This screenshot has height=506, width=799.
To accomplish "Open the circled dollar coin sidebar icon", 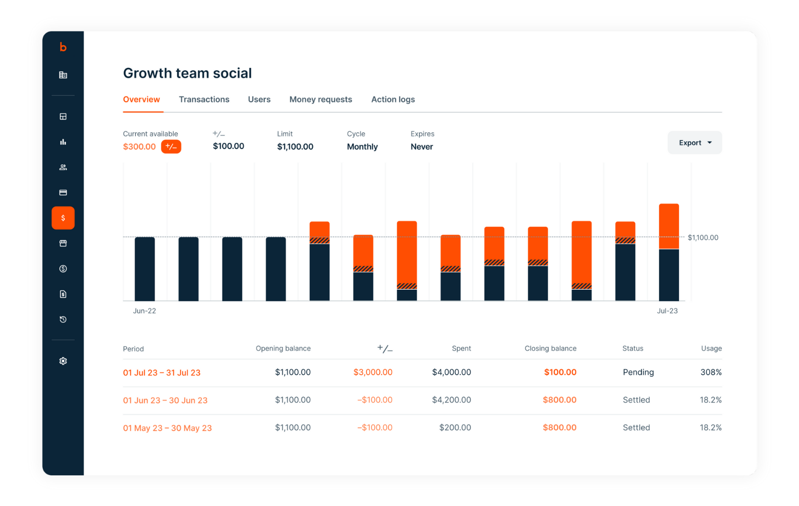I will (63, 269).
